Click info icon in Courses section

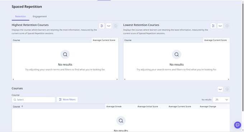pyautogui.click(x=227, y=89)
